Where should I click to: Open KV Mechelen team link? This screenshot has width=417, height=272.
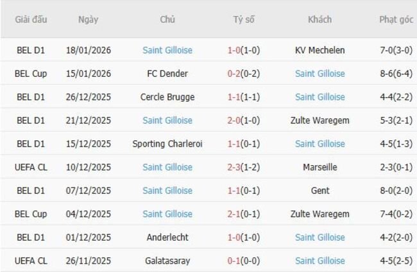point(319,50)
